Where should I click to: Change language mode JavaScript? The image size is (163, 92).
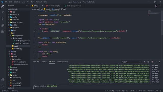[142, 91]
